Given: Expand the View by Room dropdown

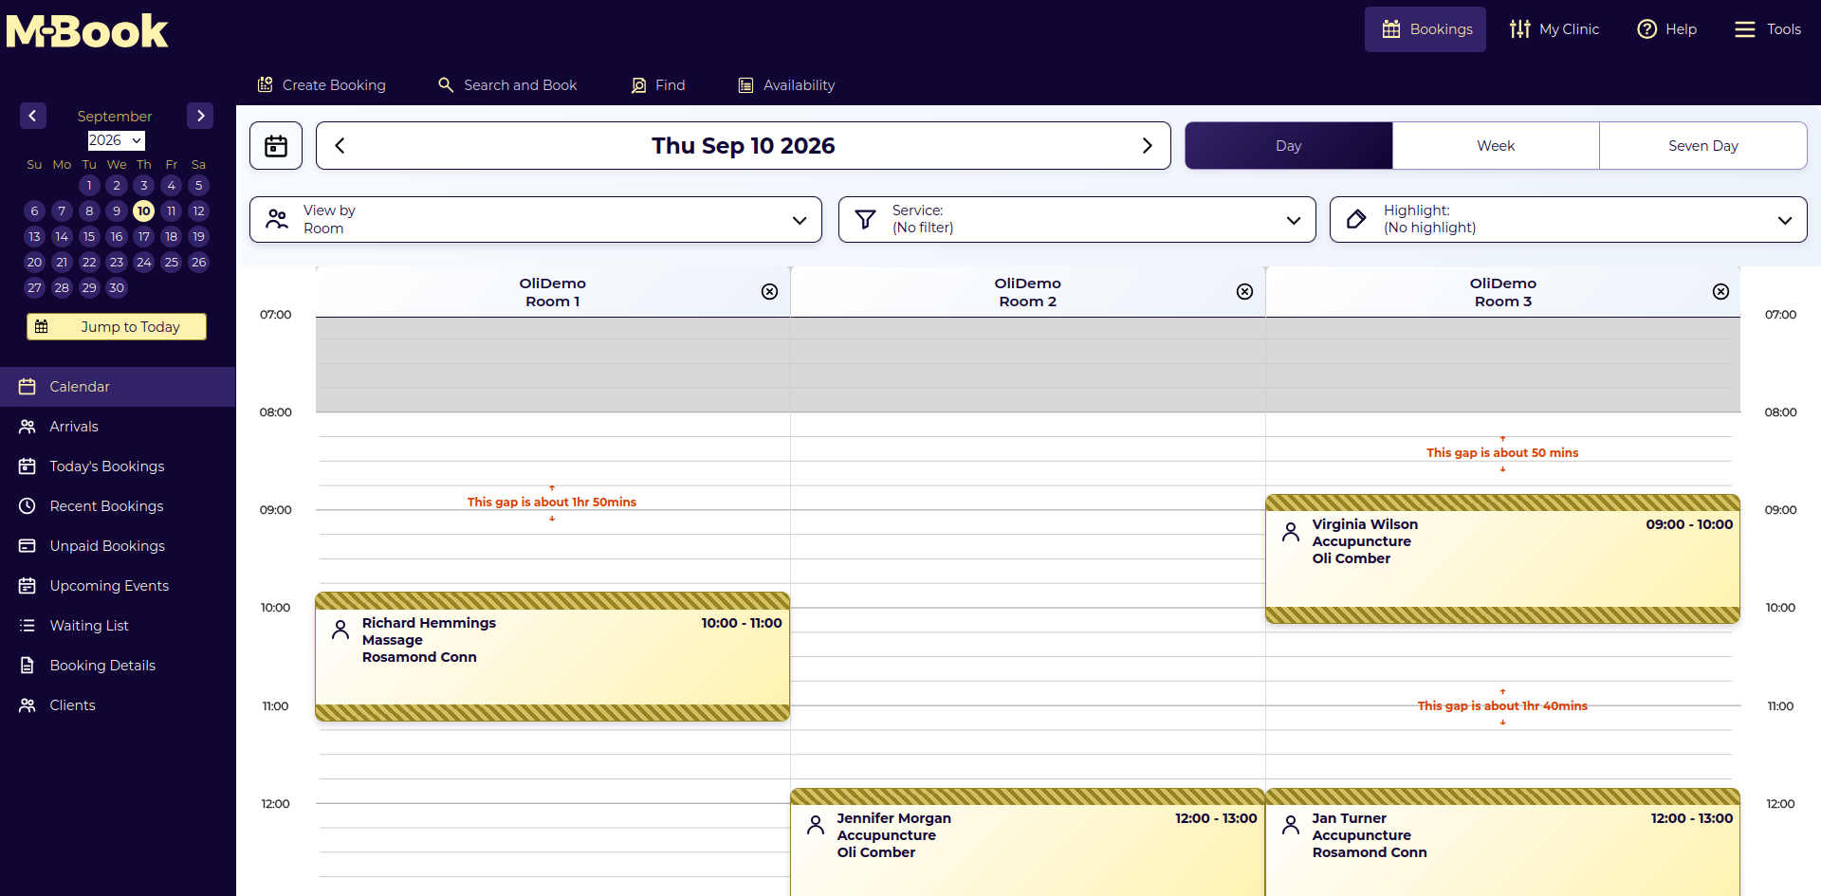Looking at the screenshot, I should point(536,219).
